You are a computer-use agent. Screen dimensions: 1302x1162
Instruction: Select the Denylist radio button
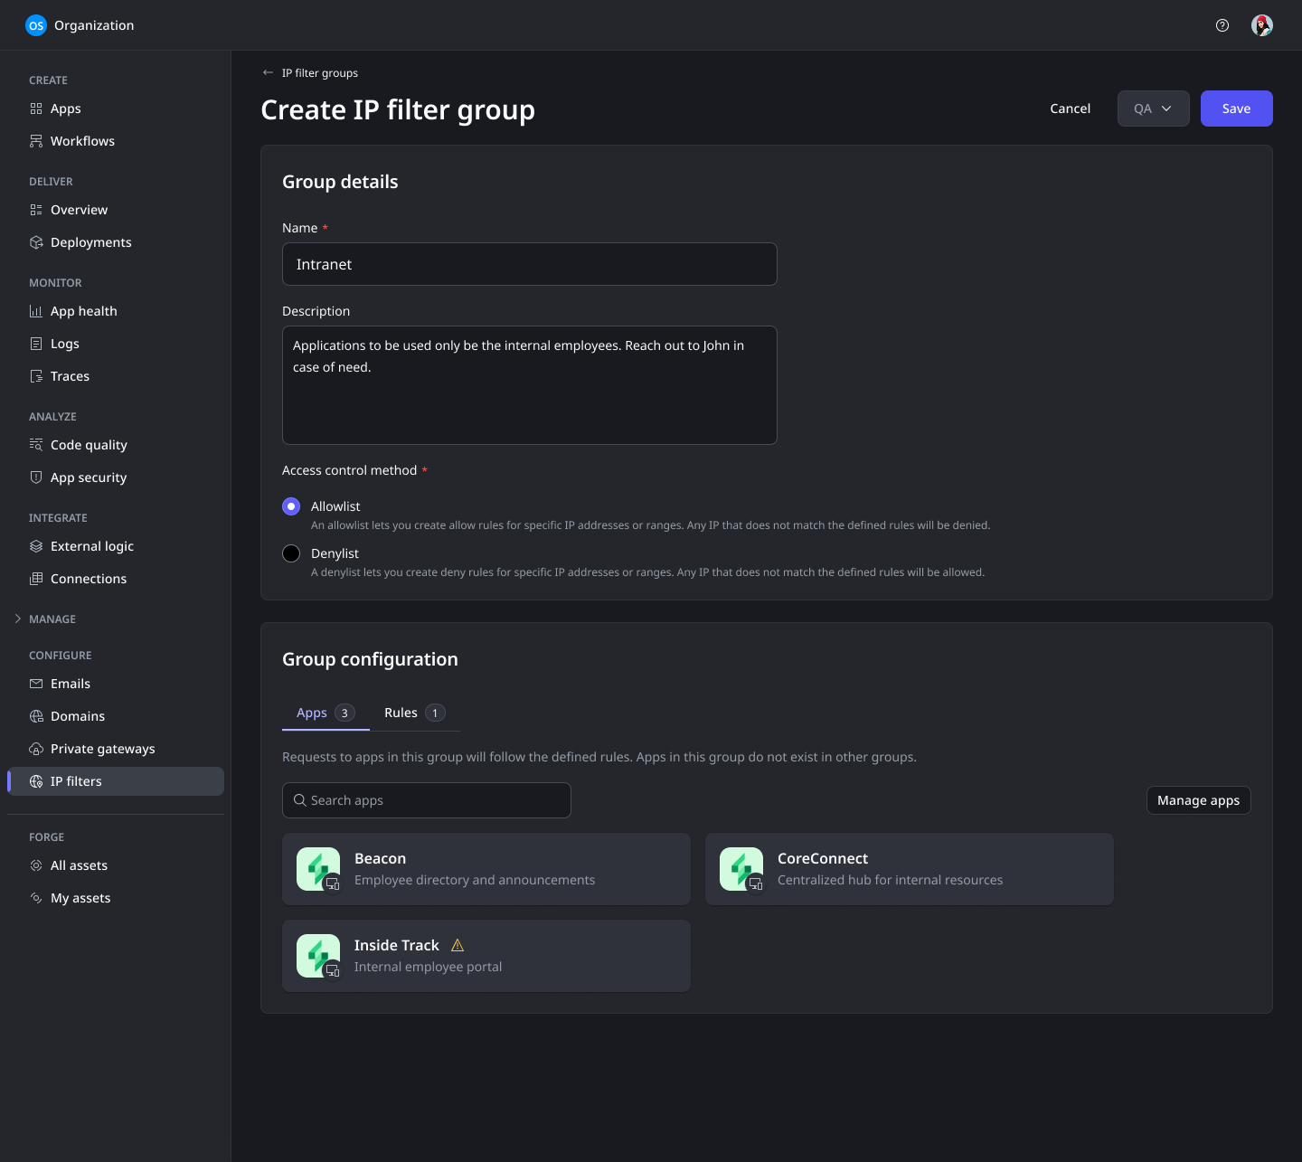click(291, 553)
